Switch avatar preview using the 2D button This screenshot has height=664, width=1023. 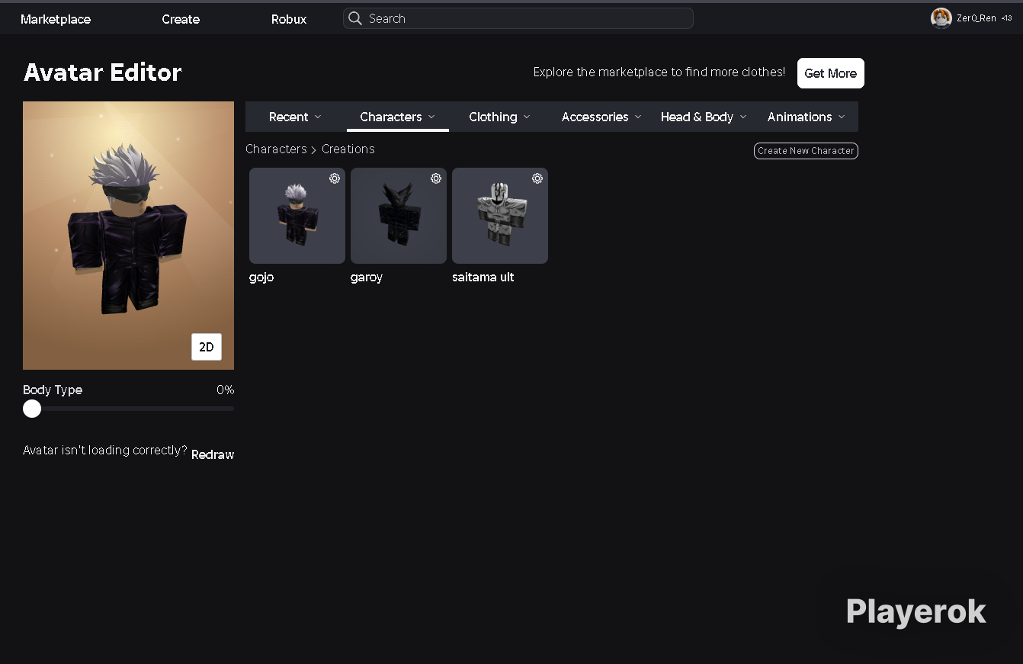click(207, 347)
